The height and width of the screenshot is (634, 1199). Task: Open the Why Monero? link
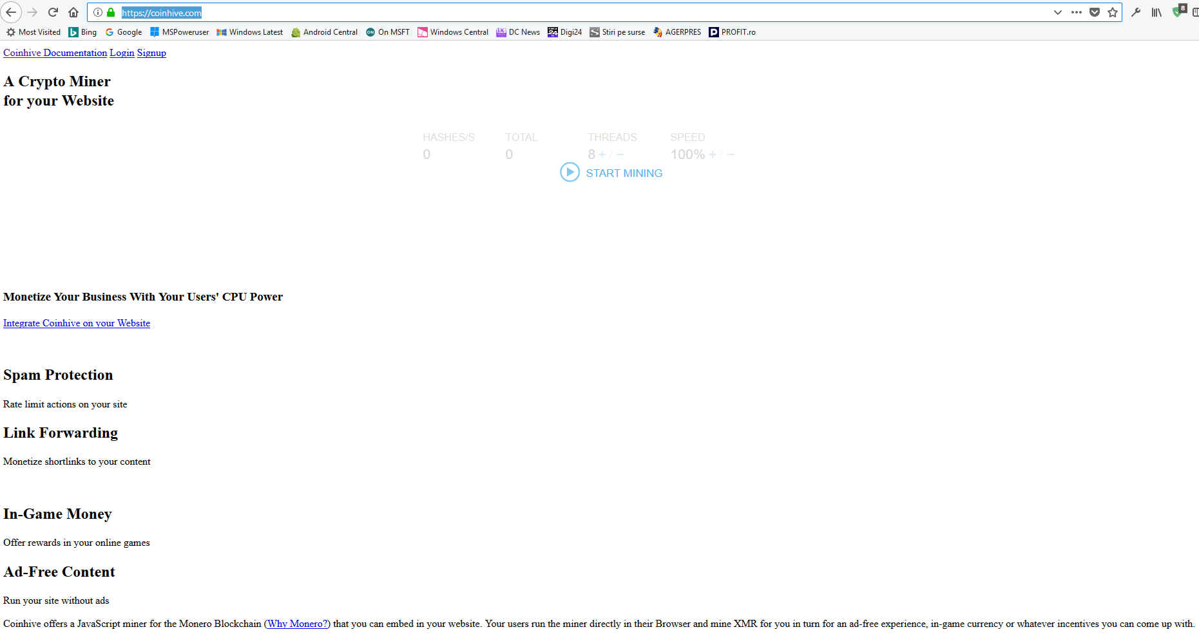tap(296, 624)
